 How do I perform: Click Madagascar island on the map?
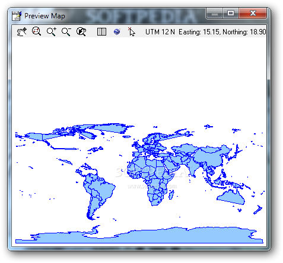[171, 194]
